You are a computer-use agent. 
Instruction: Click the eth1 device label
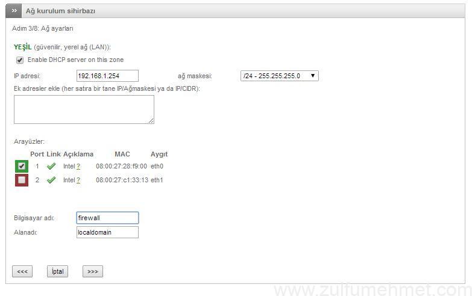(x=157, y=180)
